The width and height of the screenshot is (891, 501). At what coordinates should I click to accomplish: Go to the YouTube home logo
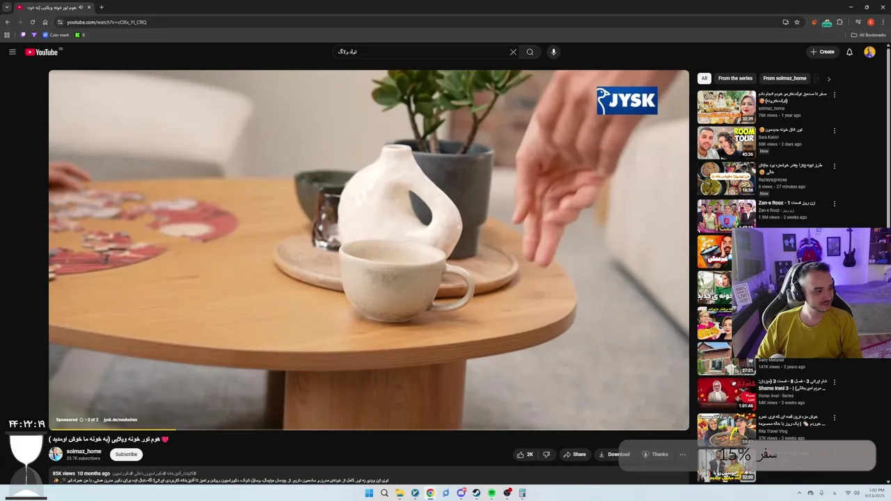tap(42, 52)
